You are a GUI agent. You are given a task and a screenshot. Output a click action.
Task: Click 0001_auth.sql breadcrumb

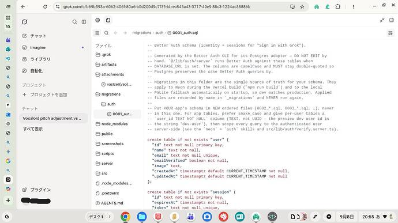click(183, 33)
